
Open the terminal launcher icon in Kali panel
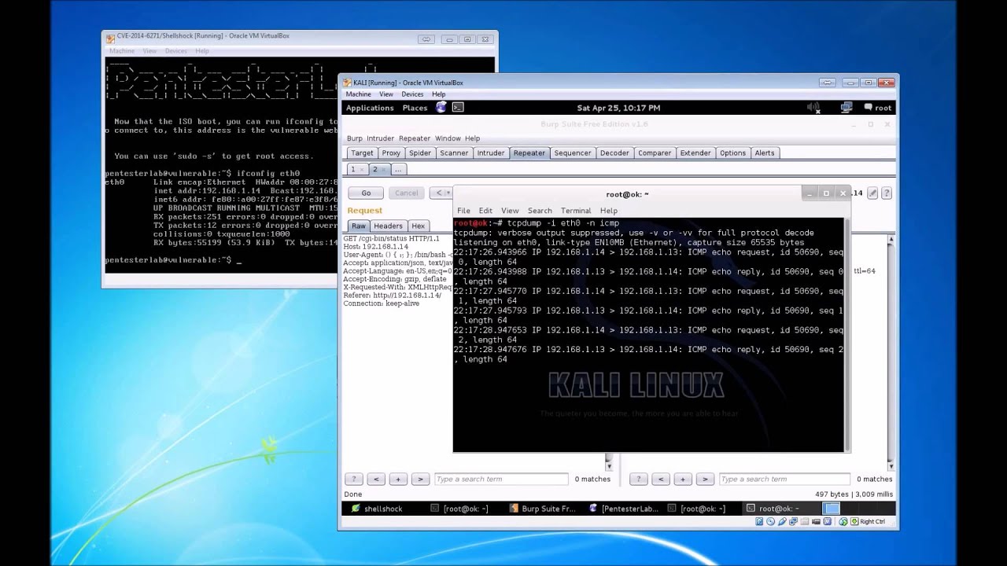click(458, 108)
